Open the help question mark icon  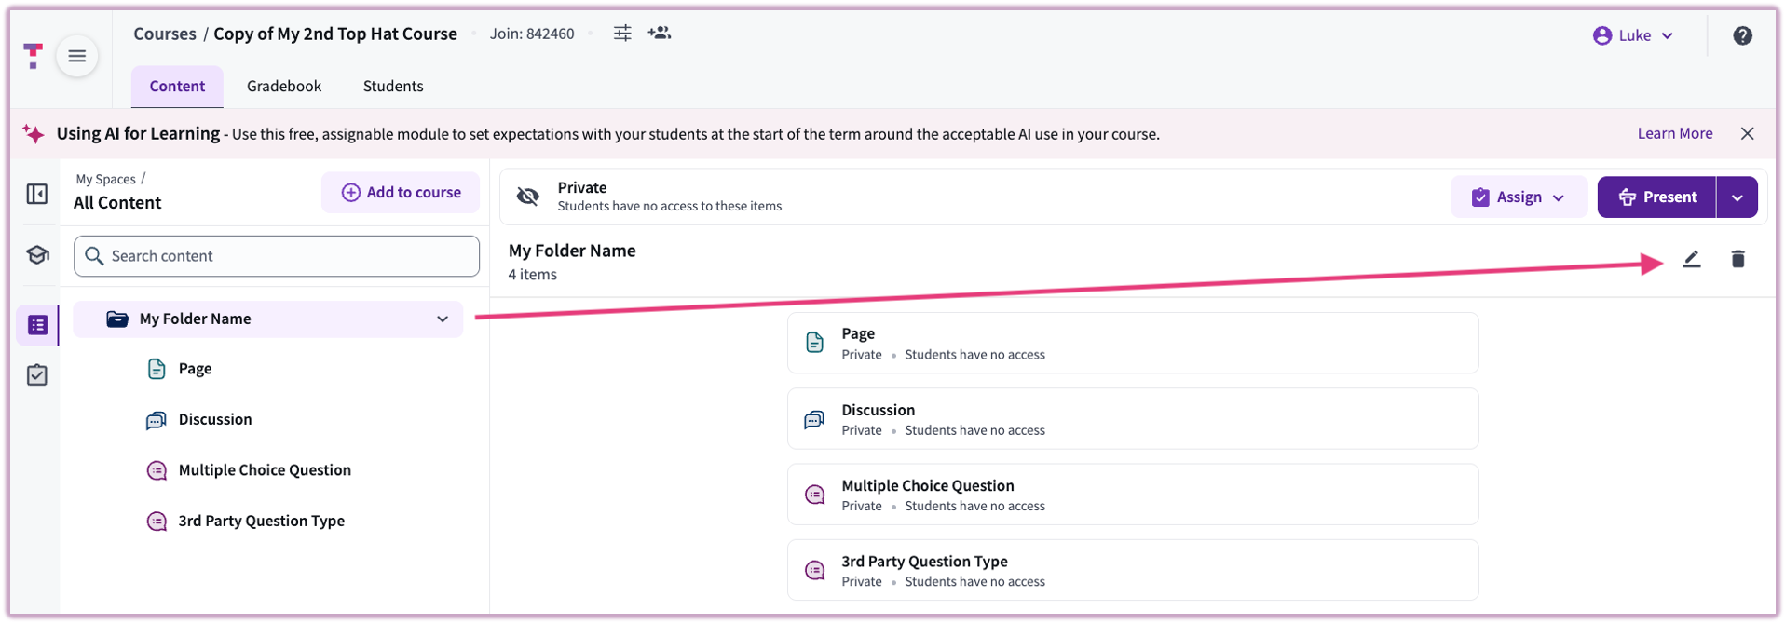pos(1742,35)
